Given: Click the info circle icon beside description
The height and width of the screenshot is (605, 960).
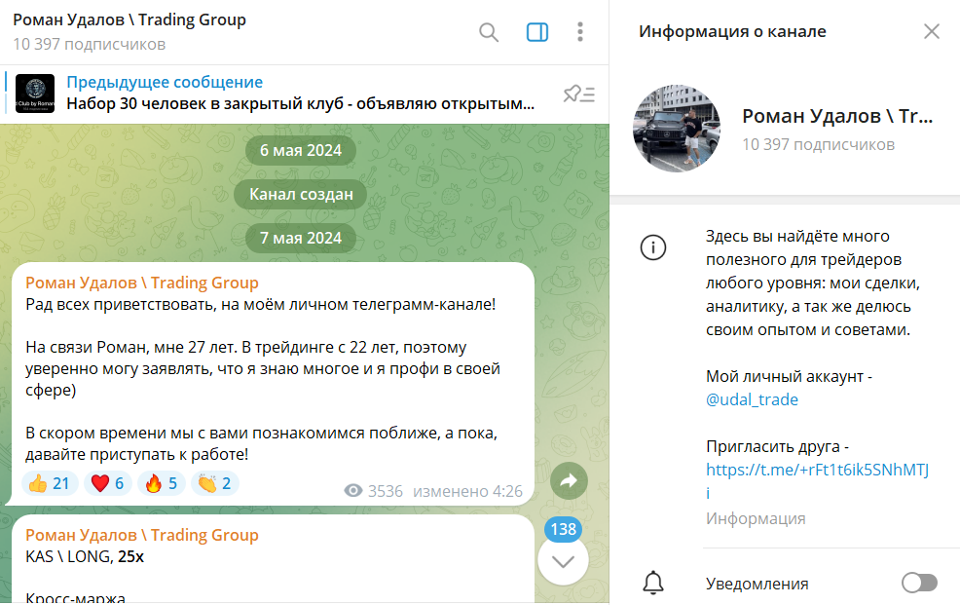Looking at the screenshot, I should (x=653, y=248).
